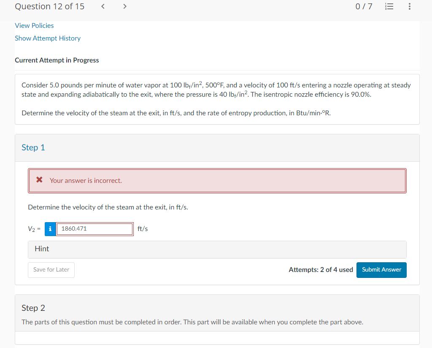Open the question list icon
The width and height of the screenshot is (432, 348).
pyautogui.click(x=389, y=6)
